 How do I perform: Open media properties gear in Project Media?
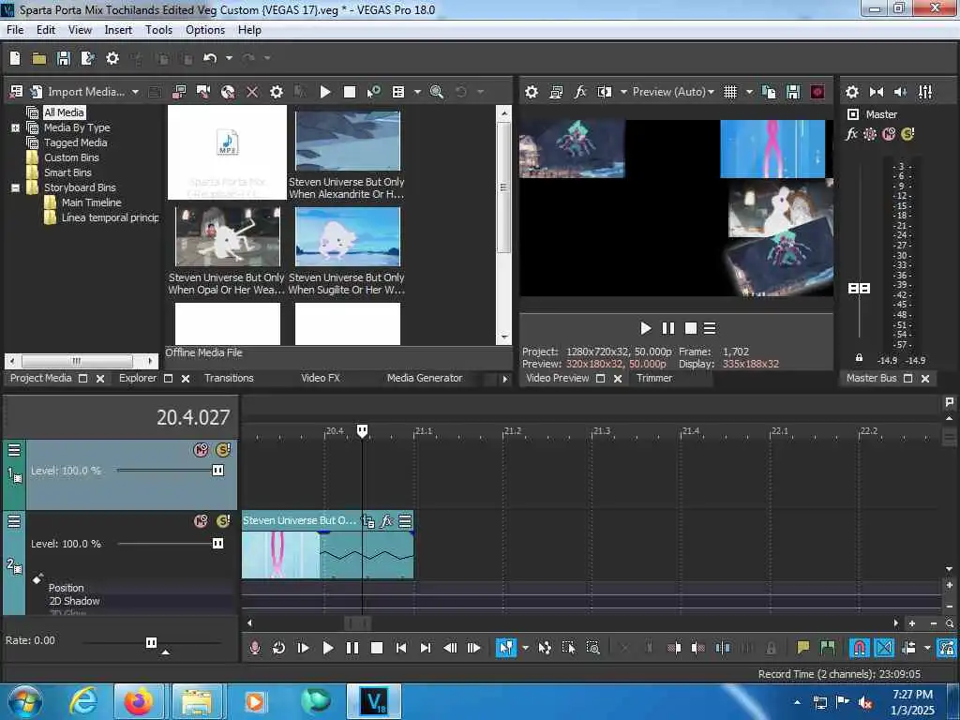pyautogui.click(x=277, y=92)
